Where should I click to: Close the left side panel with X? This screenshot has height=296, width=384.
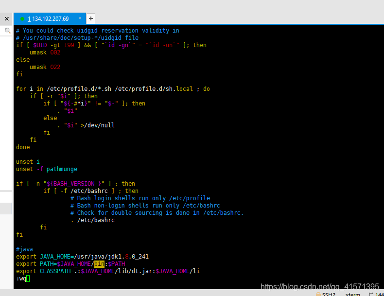[x=7, y=18]
